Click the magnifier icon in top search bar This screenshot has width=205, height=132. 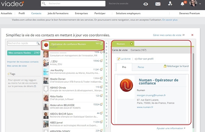[44, 4]
